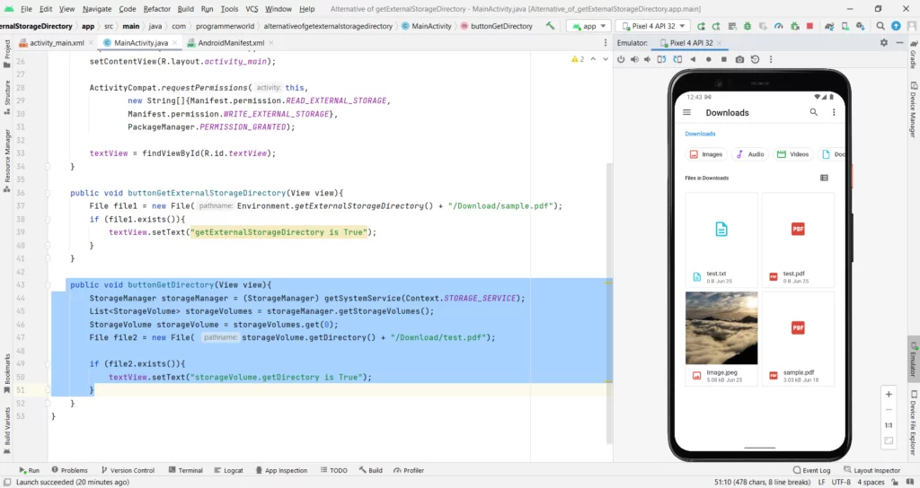Select sample.pdf file in Downloads
The width and height of the screenshot is (920, 488).
coord(798,338)
